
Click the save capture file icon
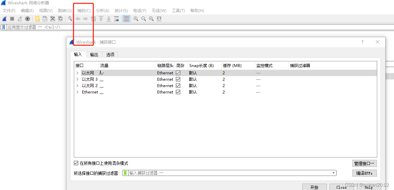point(45,19)
